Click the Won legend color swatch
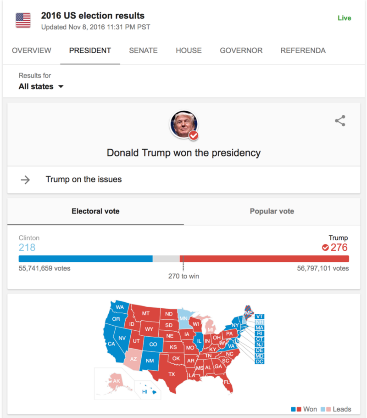This screenshot has height=418, width=367. 295,409
